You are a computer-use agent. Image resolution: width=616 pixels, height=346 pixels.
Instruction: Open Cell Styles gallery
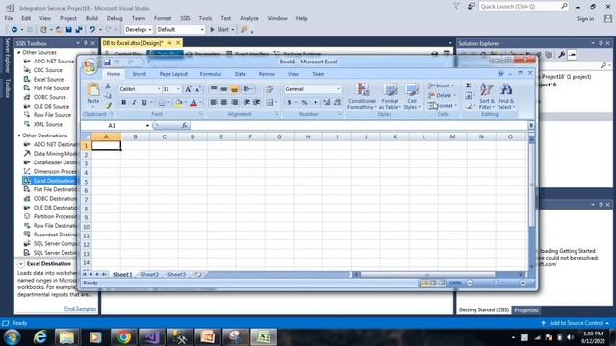tap(412, 96)
